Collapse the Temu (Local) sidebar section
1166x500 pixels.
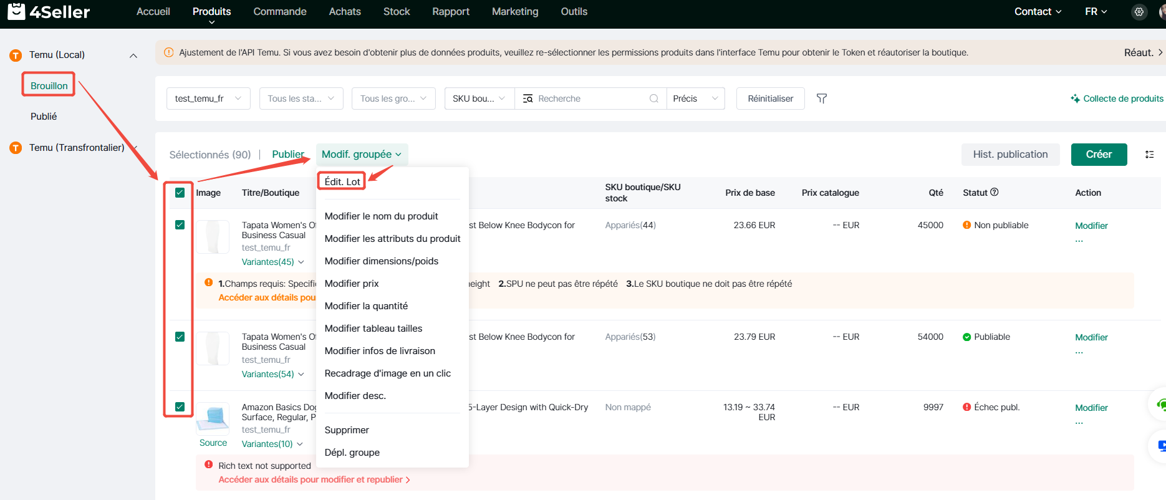(x=133, y=55)
